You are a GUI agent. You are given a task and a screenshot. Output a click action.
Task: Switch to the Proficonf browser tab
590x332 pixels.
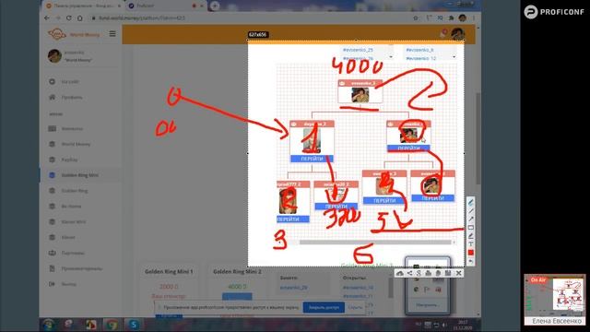click(166, 6)
